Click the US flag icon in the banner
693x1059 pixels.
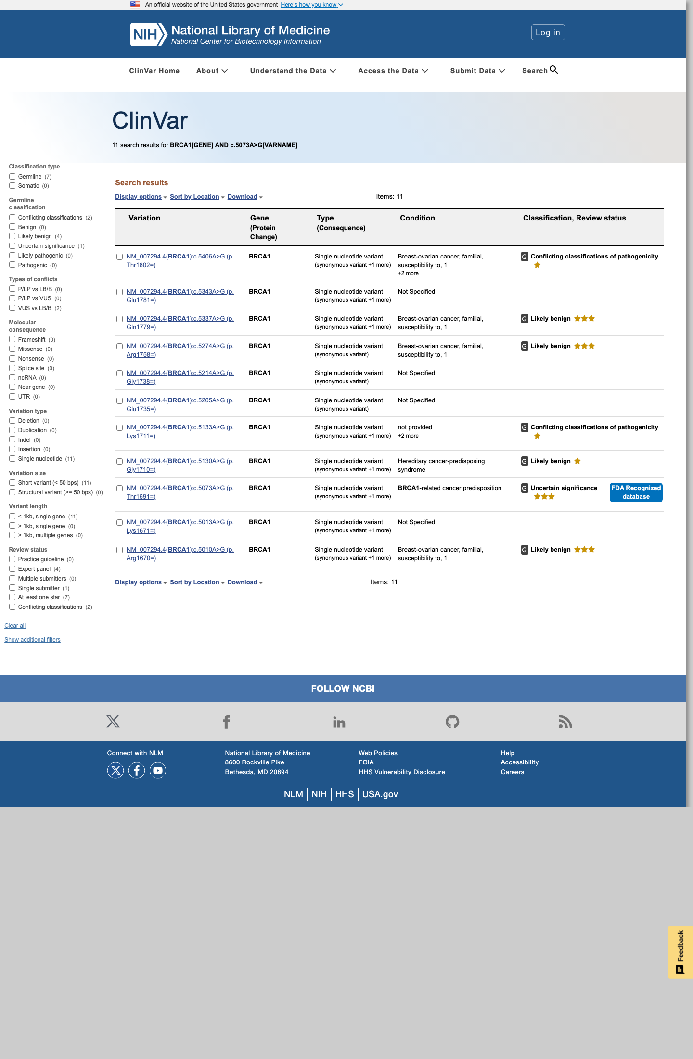[x=135, y=5]
